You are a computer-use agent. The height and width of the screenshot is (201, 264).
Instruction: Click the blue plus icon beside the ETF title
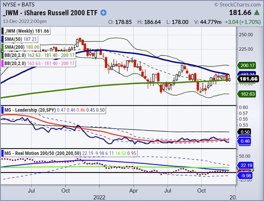(104, 14)
